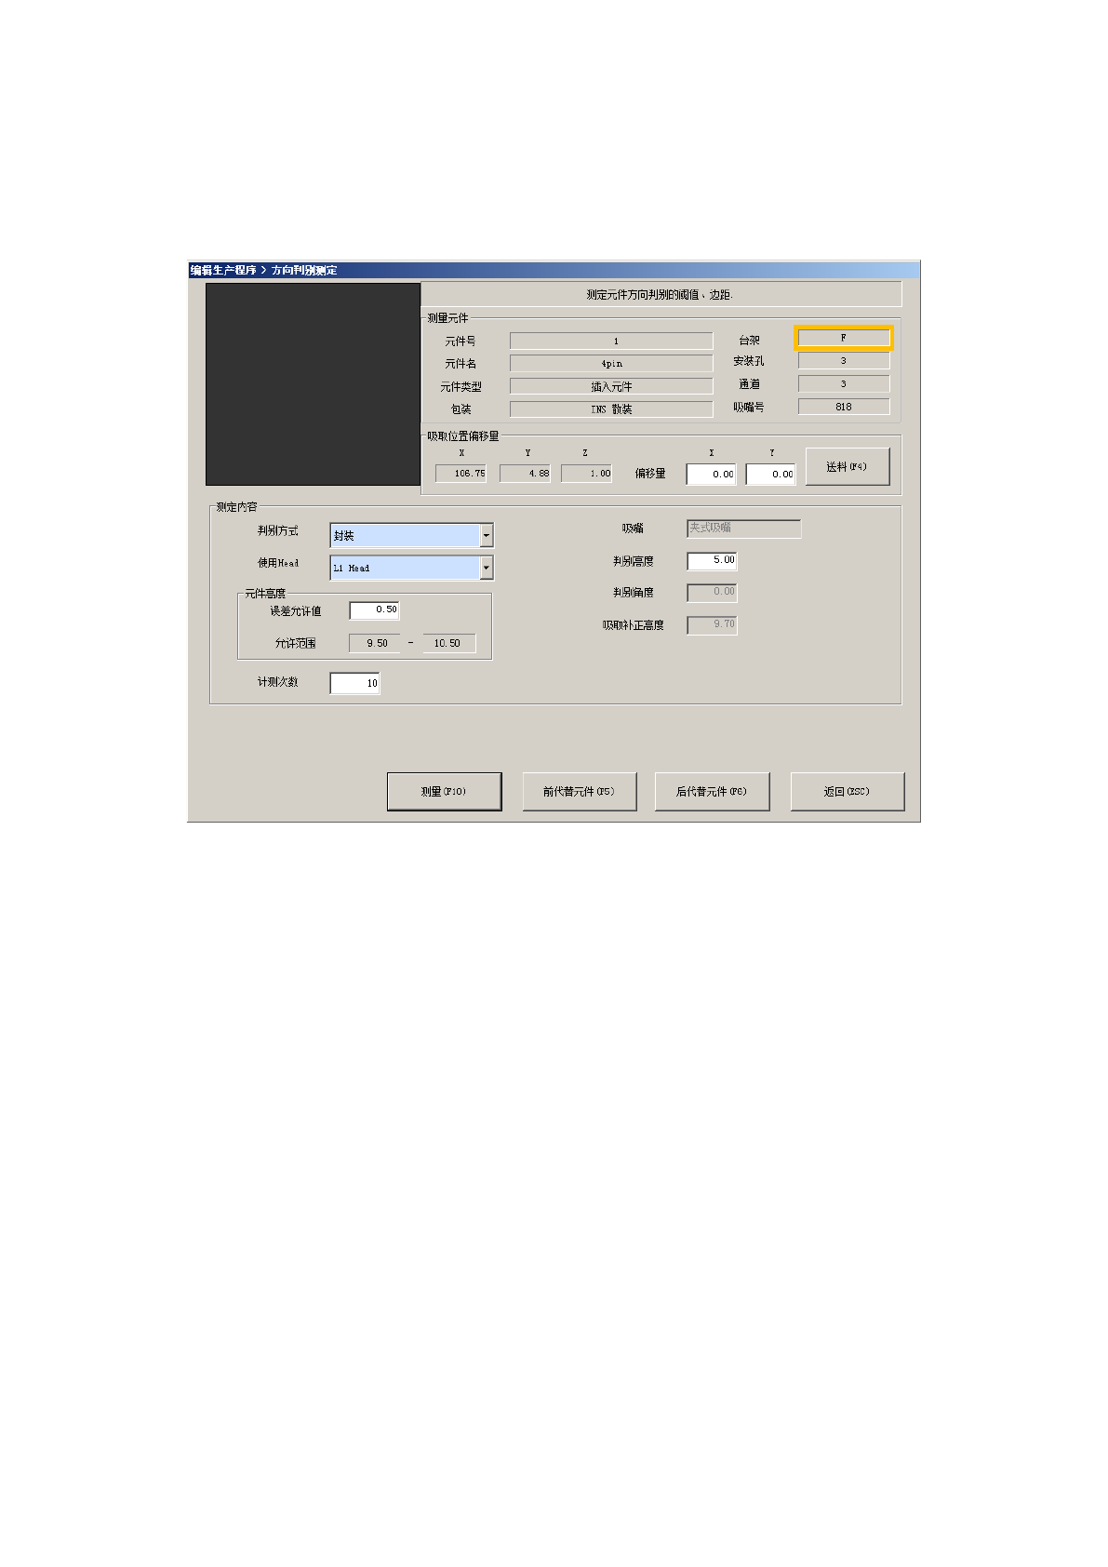This screenshot has height=1567, width=1108.
Task: Click the 前代替元件(F5) button
Action: pos(579,791)
